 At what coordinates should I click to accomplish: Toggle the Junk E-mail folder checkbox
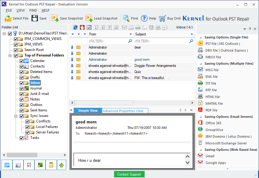(x=21, y=94)
